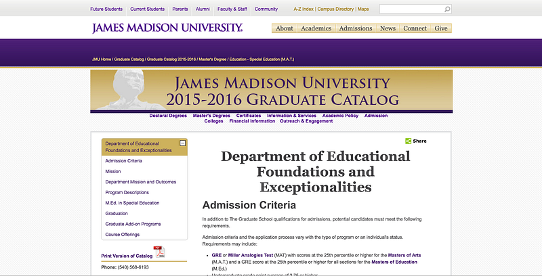The height and width of the screenshot is (276, 542).
Task: Select Admissions in main navigation
Action: (x=356, y=28)
